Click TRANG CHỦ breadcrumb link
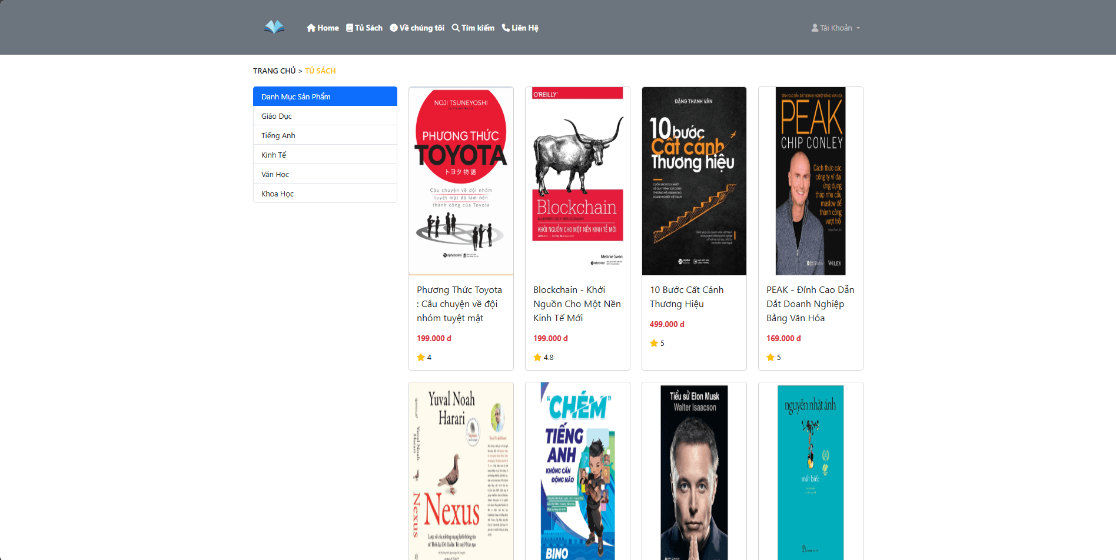The image size is (1116, 560). 274,71
